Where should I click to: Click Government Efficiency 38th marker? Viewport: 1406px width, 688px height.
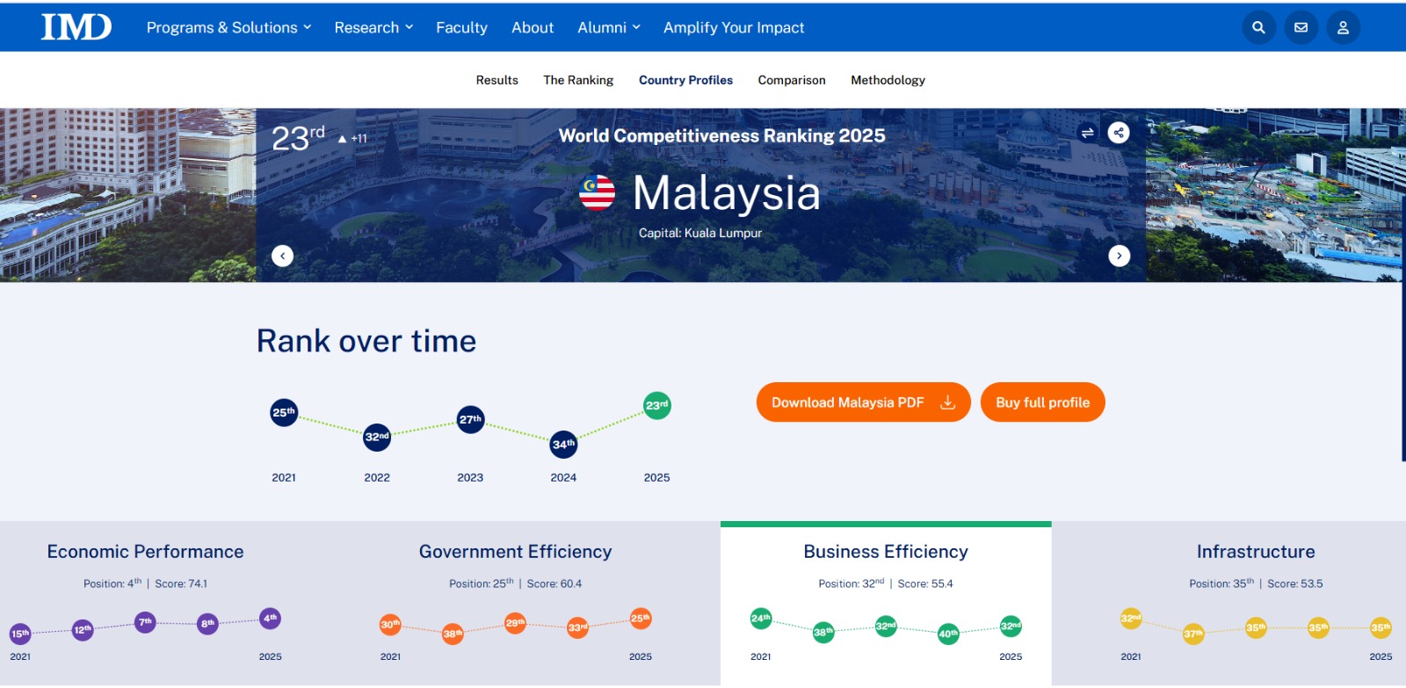tap(453, 634)
